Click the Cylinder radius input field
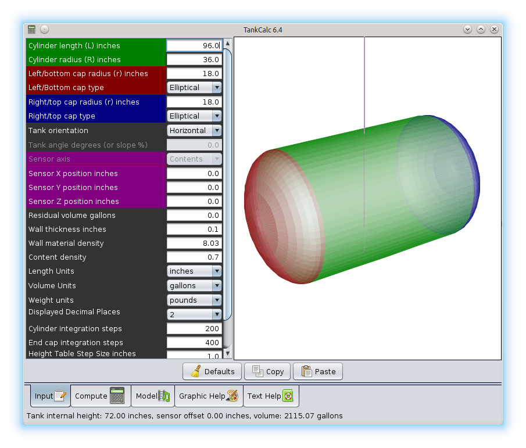This screenshot has height=448, width=526. tap(194, 60)
